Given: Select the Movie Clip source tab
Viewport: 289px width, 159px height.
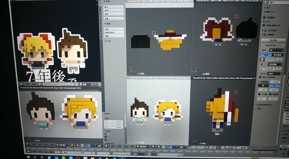Looking at the screenshot, I should [278, 55].
